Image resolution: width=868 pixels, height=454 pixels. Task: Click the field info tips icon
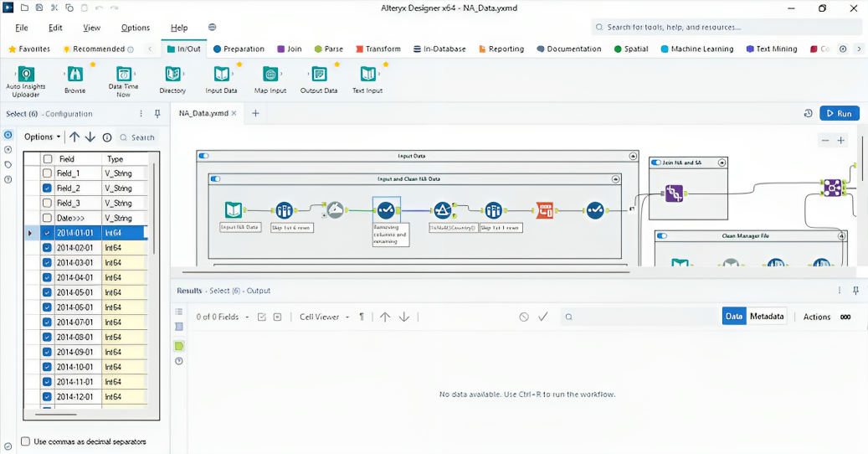tap(107, 137)
